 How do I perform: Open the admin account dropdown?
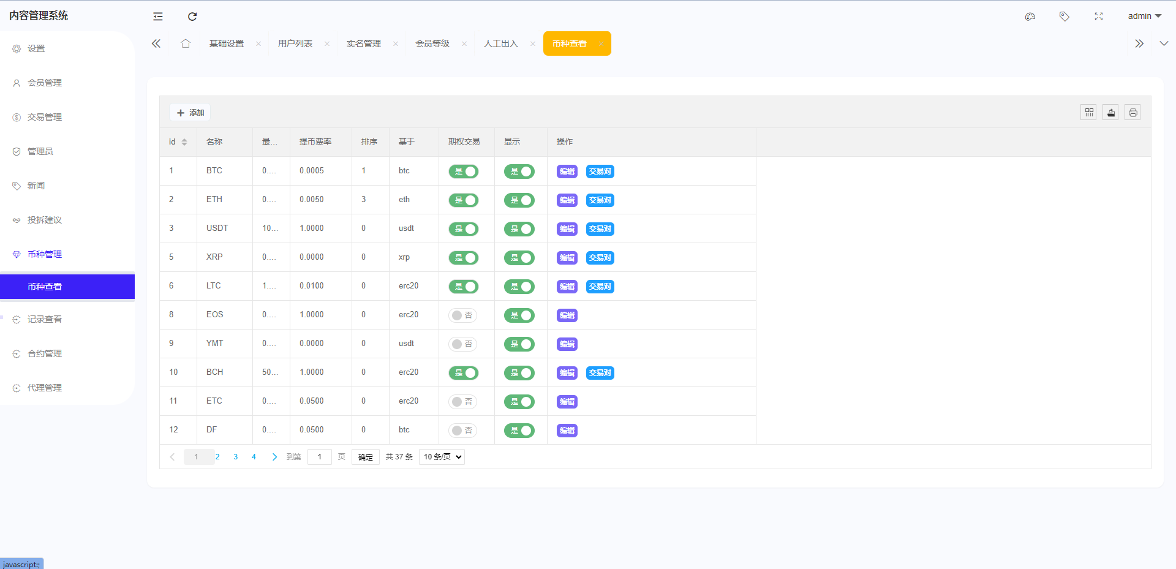point(1144,17)
